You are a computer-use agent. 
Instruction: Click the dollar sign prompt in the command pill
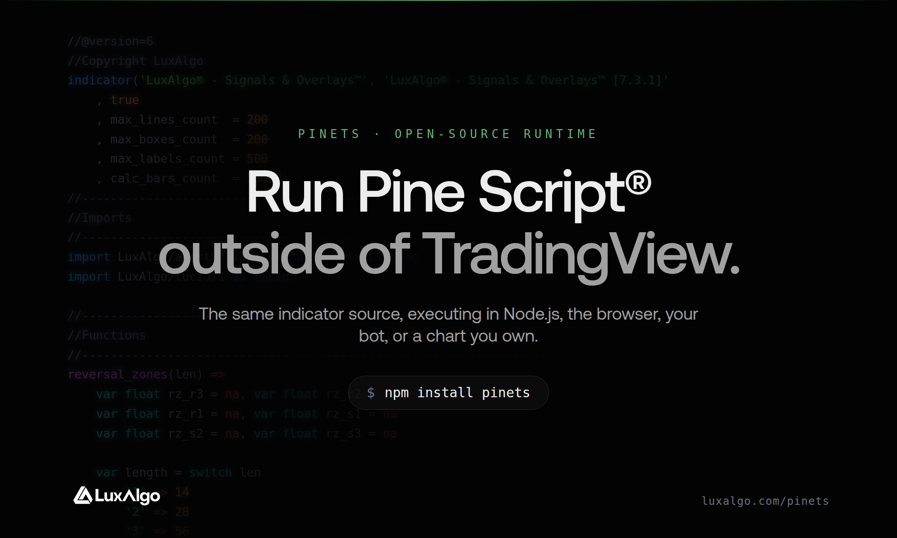pos(371,393)
